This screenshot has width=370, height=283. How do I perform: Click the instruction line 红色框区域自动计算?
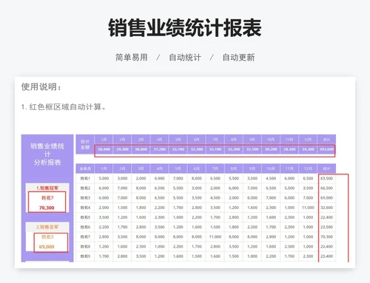point(64,107)
